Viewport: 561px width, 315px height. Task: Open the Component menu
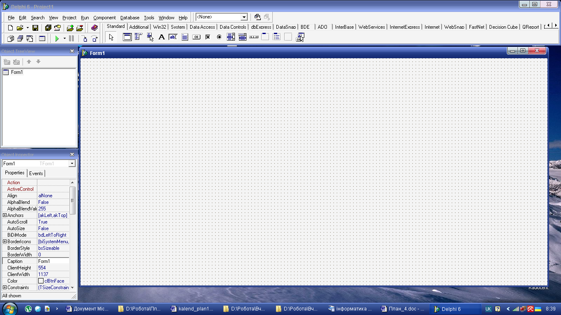[104, 18]
